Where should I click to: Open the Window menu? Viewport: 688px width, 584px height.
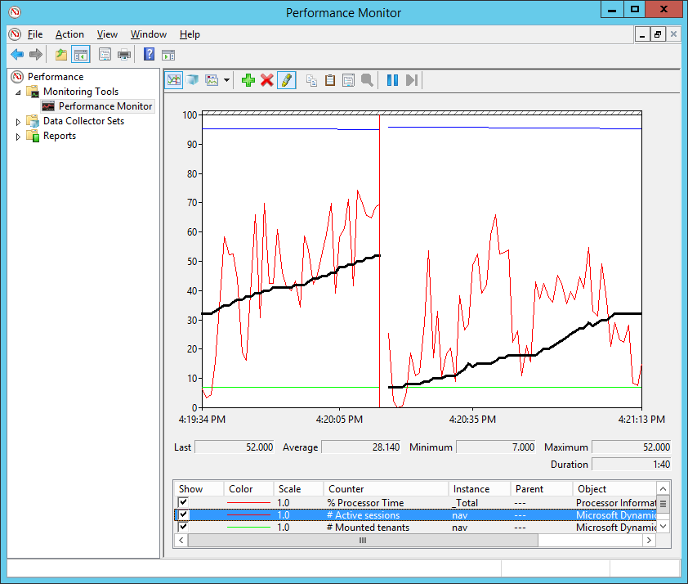point(148,34)
